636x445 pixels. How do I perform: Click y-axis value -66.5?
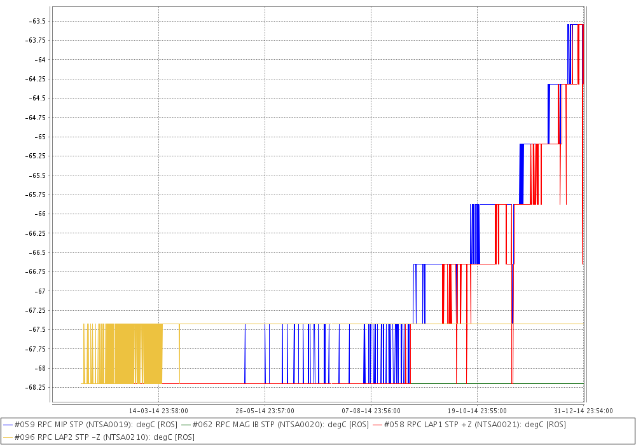(37, 252)
